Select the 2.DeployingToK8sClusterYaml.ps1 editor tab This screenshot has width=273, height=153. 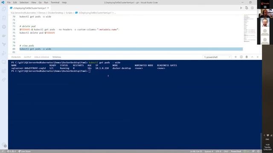(29, 8)
